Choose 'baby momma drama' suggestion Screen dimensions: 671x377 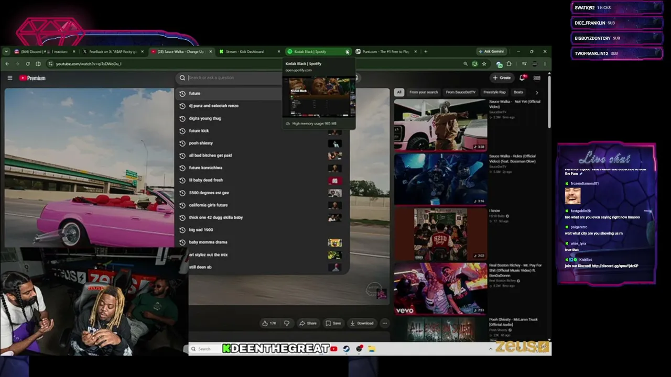click(262, 242)
